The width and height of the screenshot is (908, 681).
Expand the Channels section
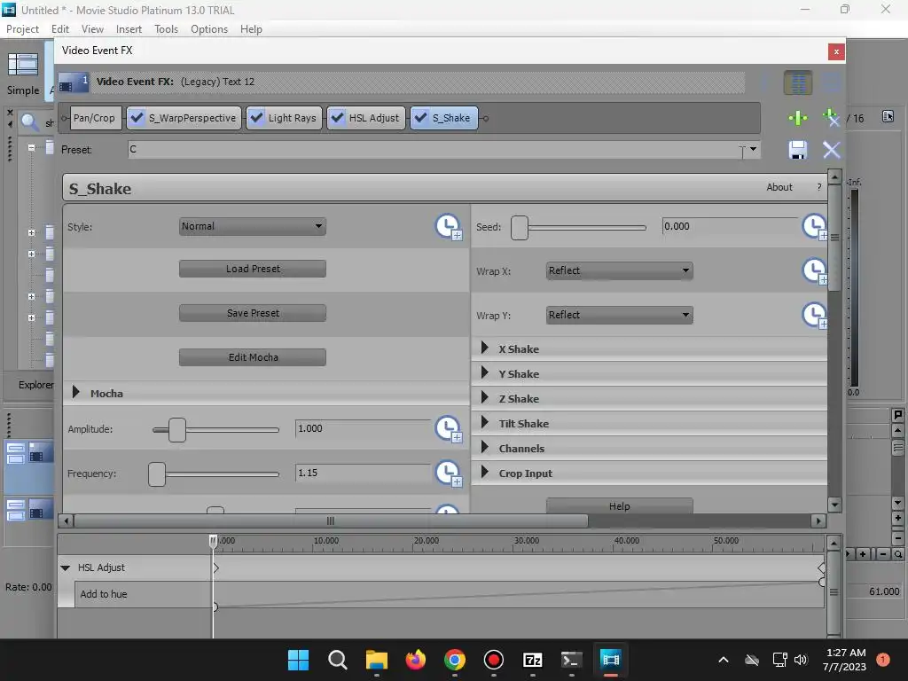pyautogui.click(x=485, y=448)
